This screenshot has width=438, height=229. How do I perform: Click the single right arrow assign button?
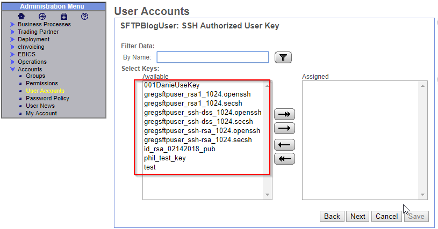(x=284, y=129)
